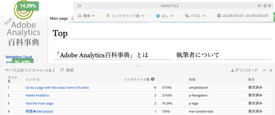
Task: Select simpleSearch region cell
Action: 198,88
